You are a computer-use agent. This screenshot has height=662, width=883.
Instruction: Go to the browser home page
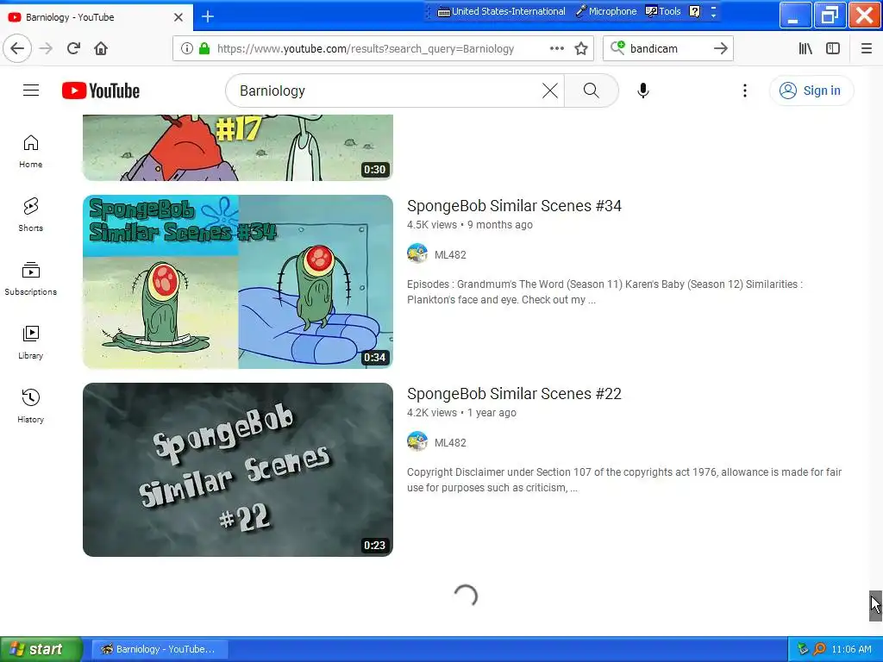click(101, 48)
